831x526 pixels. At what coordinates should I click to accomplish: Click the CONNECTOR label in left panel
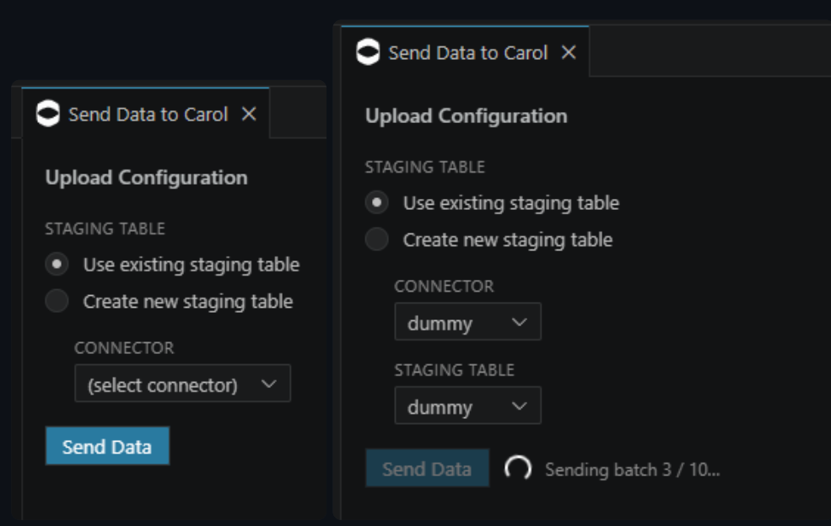pos(124,347)
